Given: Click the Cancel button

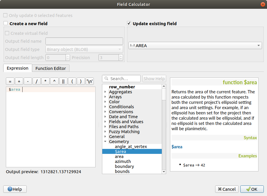Looking at the screenshot, I should (227, 189).
